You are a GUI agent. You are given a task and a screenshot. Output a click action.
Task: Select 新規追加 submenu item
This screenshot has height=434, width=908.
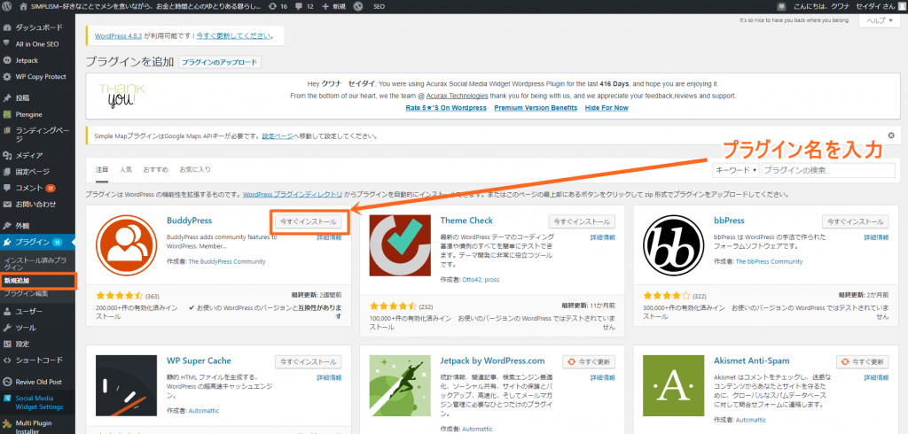click(17, 281)
